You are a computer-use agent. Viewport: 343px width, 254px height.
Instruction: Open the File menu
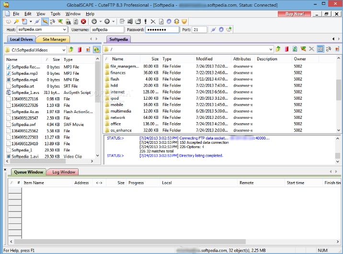(16, 14)
